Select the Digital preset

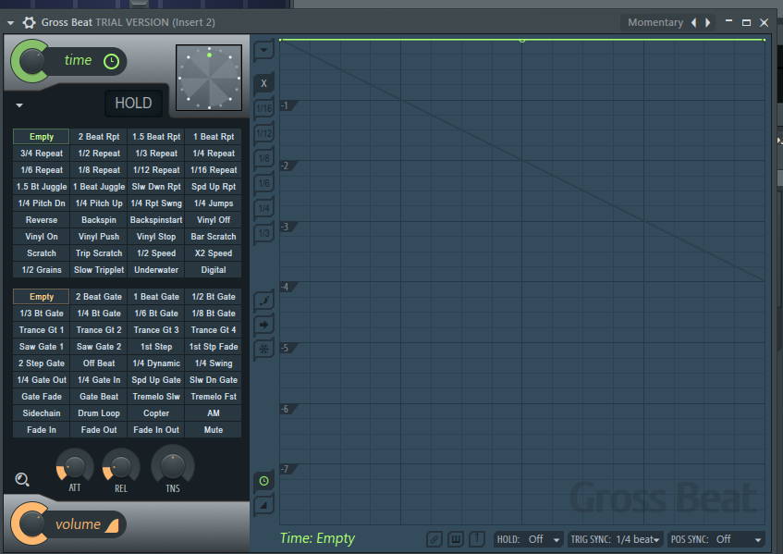[x=214, y=270]
